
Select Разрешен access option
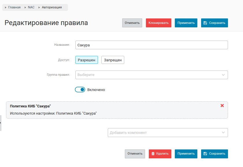pos(87,60)
